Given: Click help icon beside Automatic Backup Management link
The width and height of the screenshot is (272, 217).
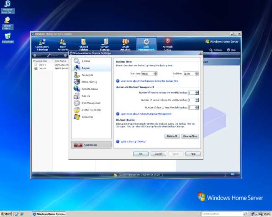Looking at the screenshot, I should (x=118, y=114).
